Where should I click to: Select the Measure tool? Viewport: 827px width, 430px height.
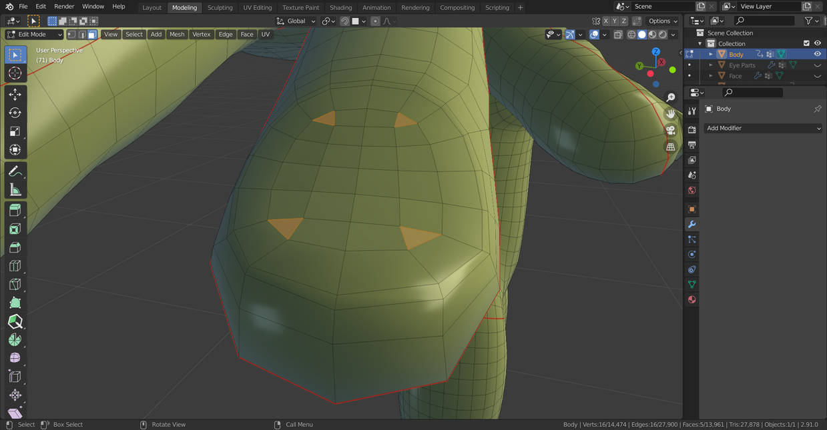pyautogui.click(x=15, y=190)
